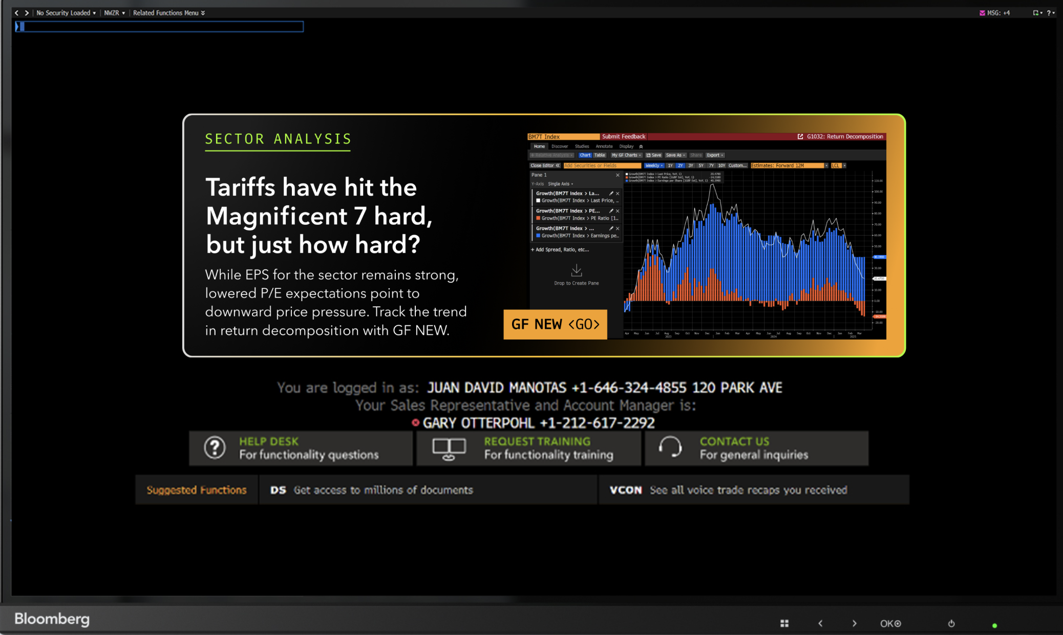Click the OK button in bottom bar
This screenshot has height=635, width=1063.
890,623
